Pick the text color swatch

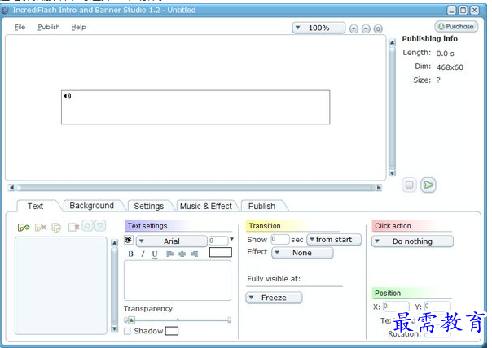(221, 252)
